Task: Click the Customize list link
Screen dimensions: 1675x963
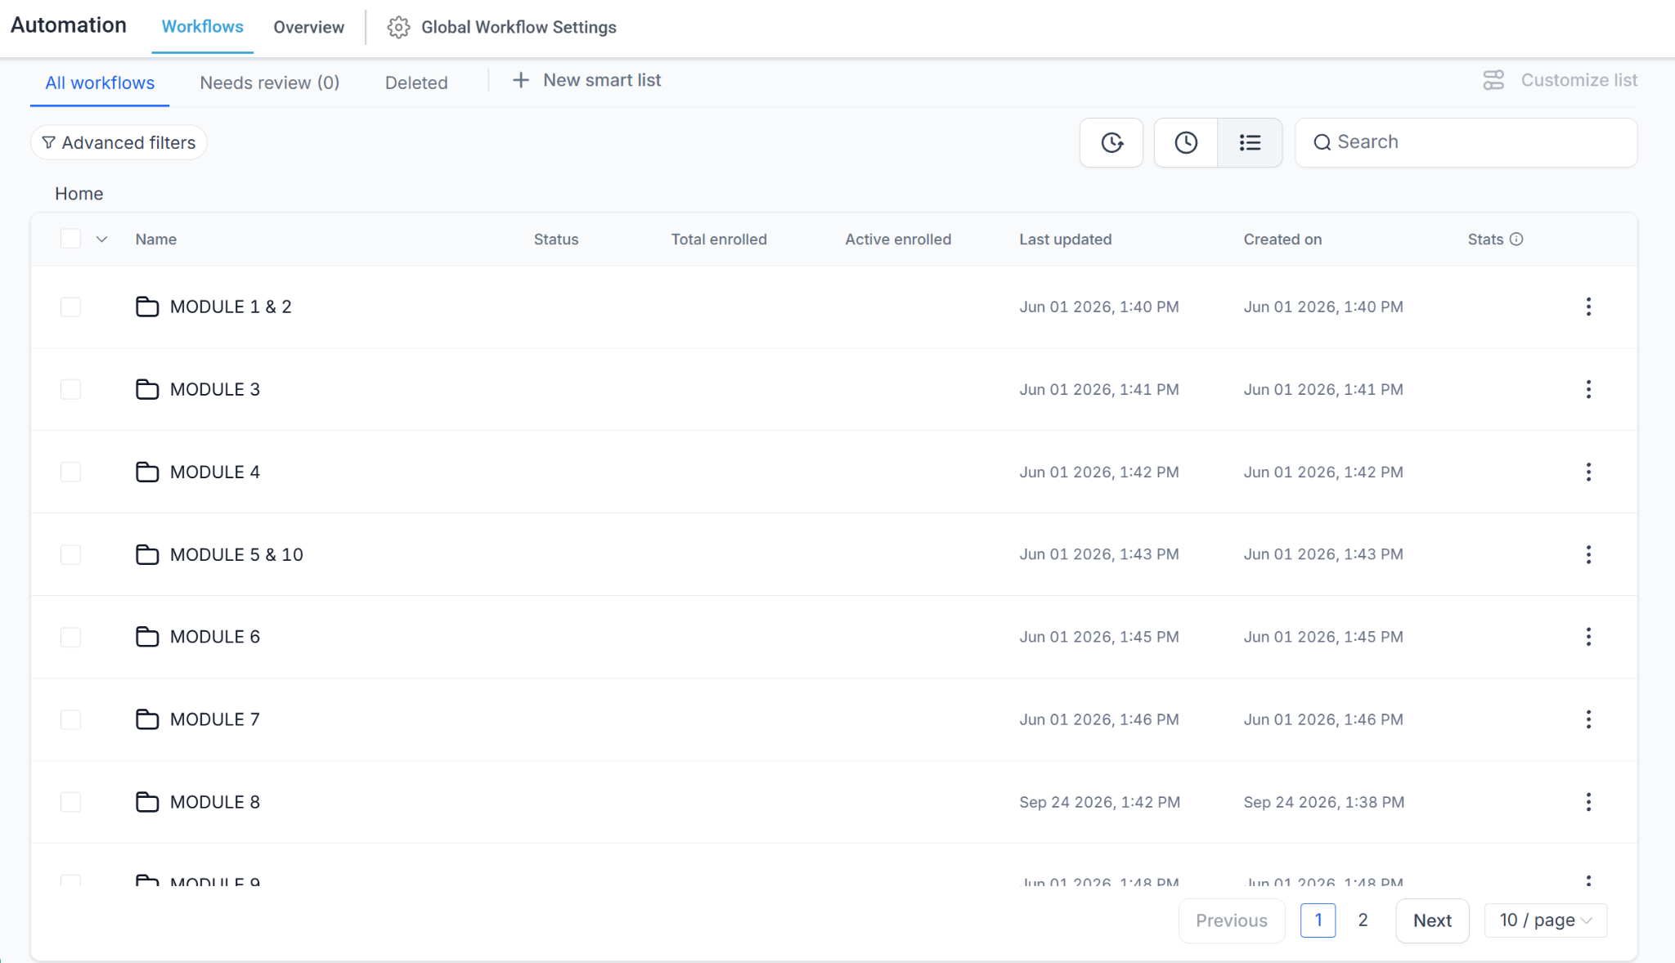Action: click(1578, 80)
